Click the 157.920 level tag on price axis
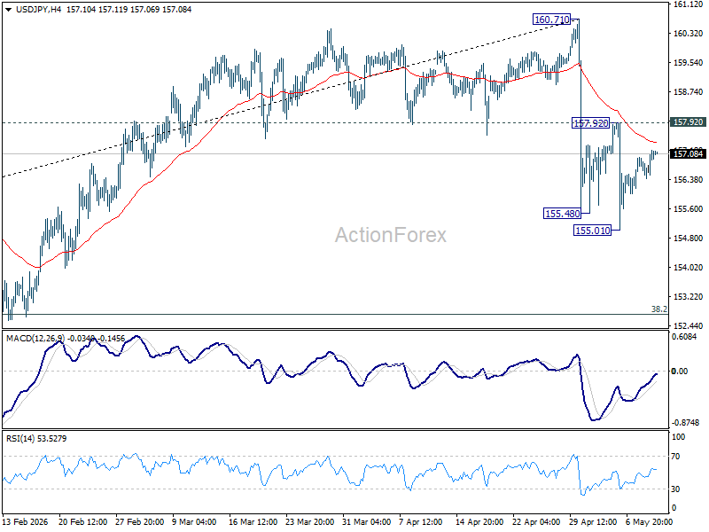The width and height of the screenshot is (709, 532). (x=689, y=122)
